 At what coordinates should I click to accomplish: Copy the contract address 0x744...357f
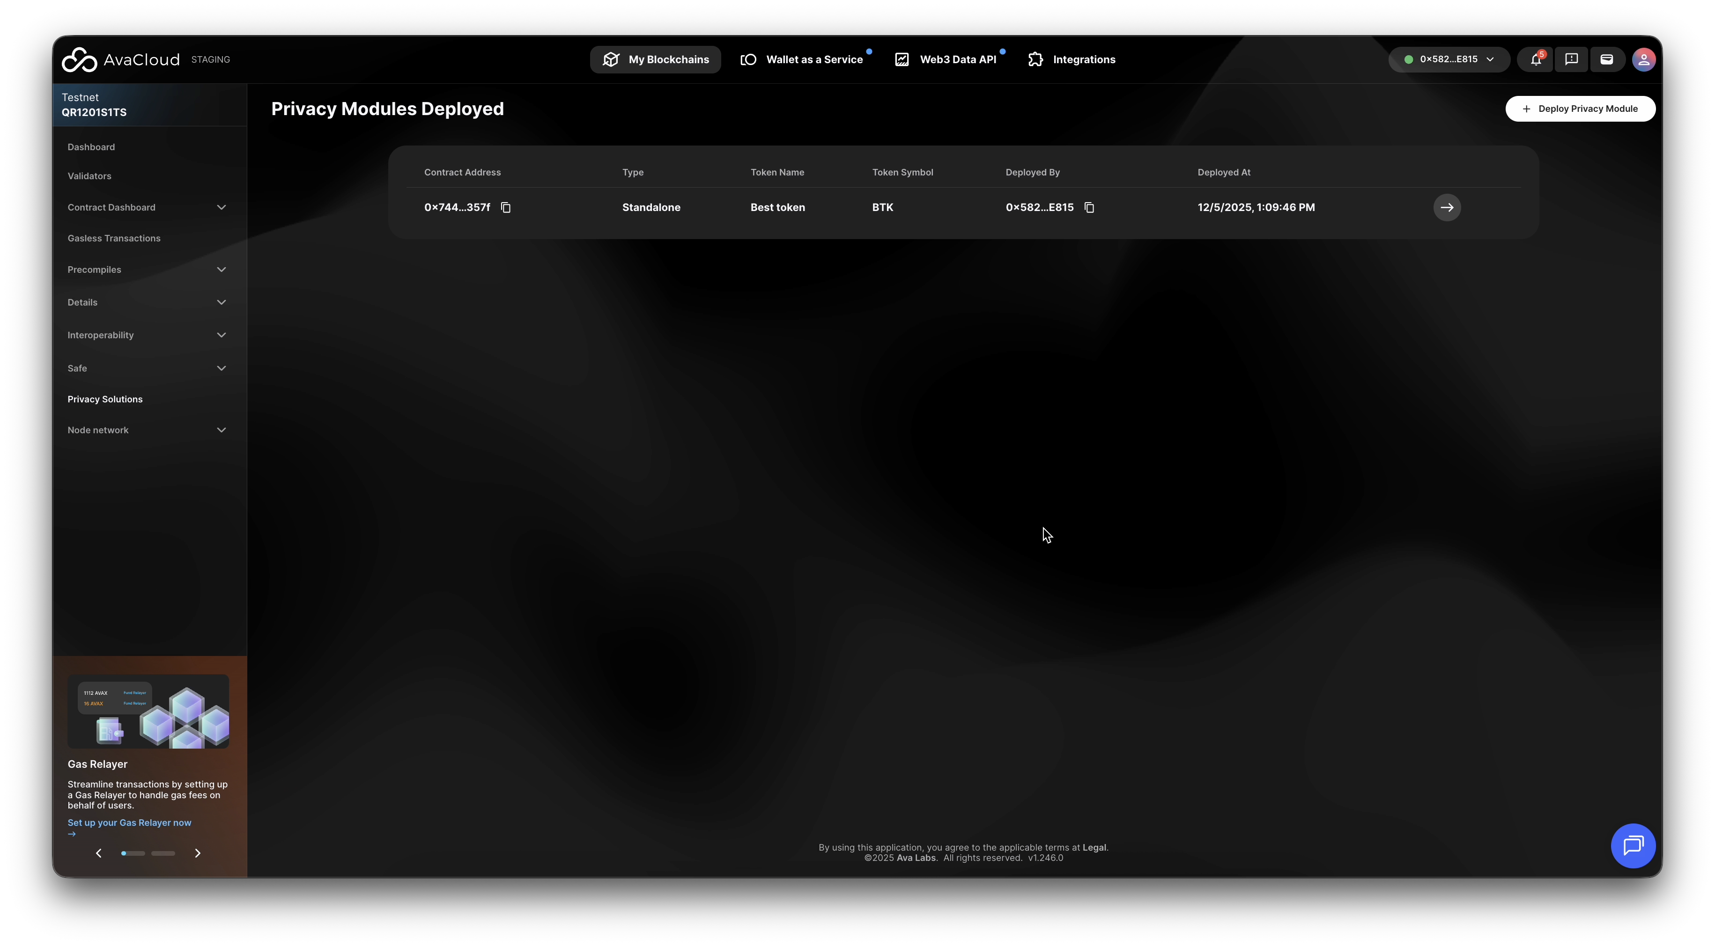[x=506, y=207]
